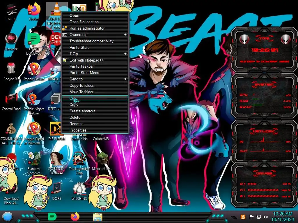Choose Copy in the context menu

(x=95, y=105)
